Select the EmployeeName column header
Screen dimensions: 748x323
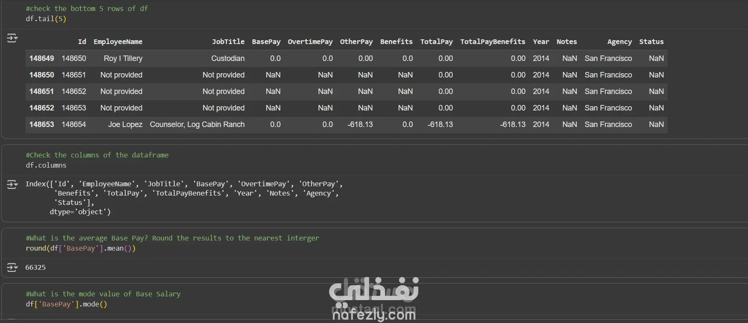(118, 41)
